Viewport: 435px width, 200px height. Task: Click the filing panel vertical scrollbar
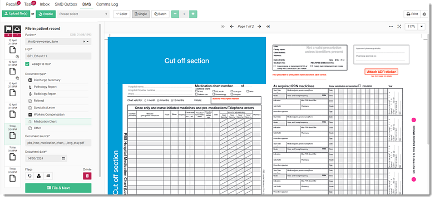100,100
